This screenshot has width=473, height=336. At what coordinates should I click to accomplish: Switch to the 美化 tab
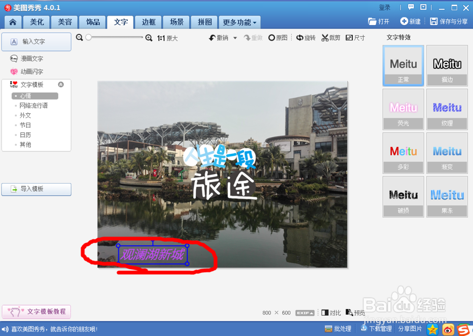36,22
